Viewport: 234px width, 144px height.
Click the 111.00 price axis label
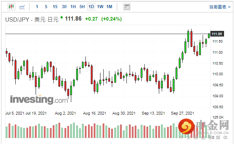point(218,52)
